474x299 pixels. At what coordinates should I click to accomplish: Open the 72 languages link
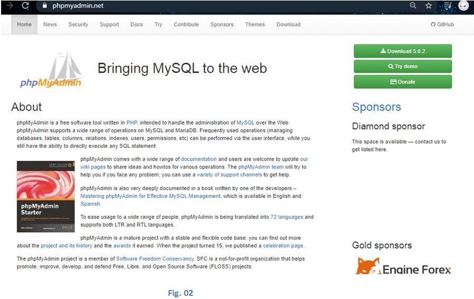click(287, 217)
